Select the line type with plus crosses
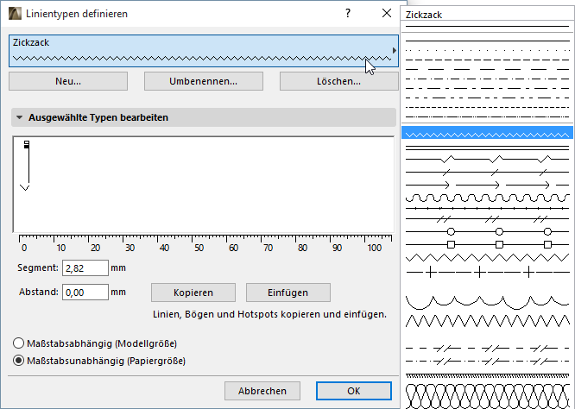Image resolution: width=575 pixels, height=409 pixels. [x=487, y=273]
